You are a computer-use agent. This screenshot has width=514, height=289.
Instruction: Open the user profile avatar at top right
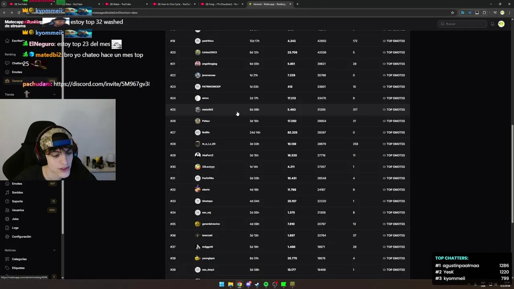(x=501, y=24)
